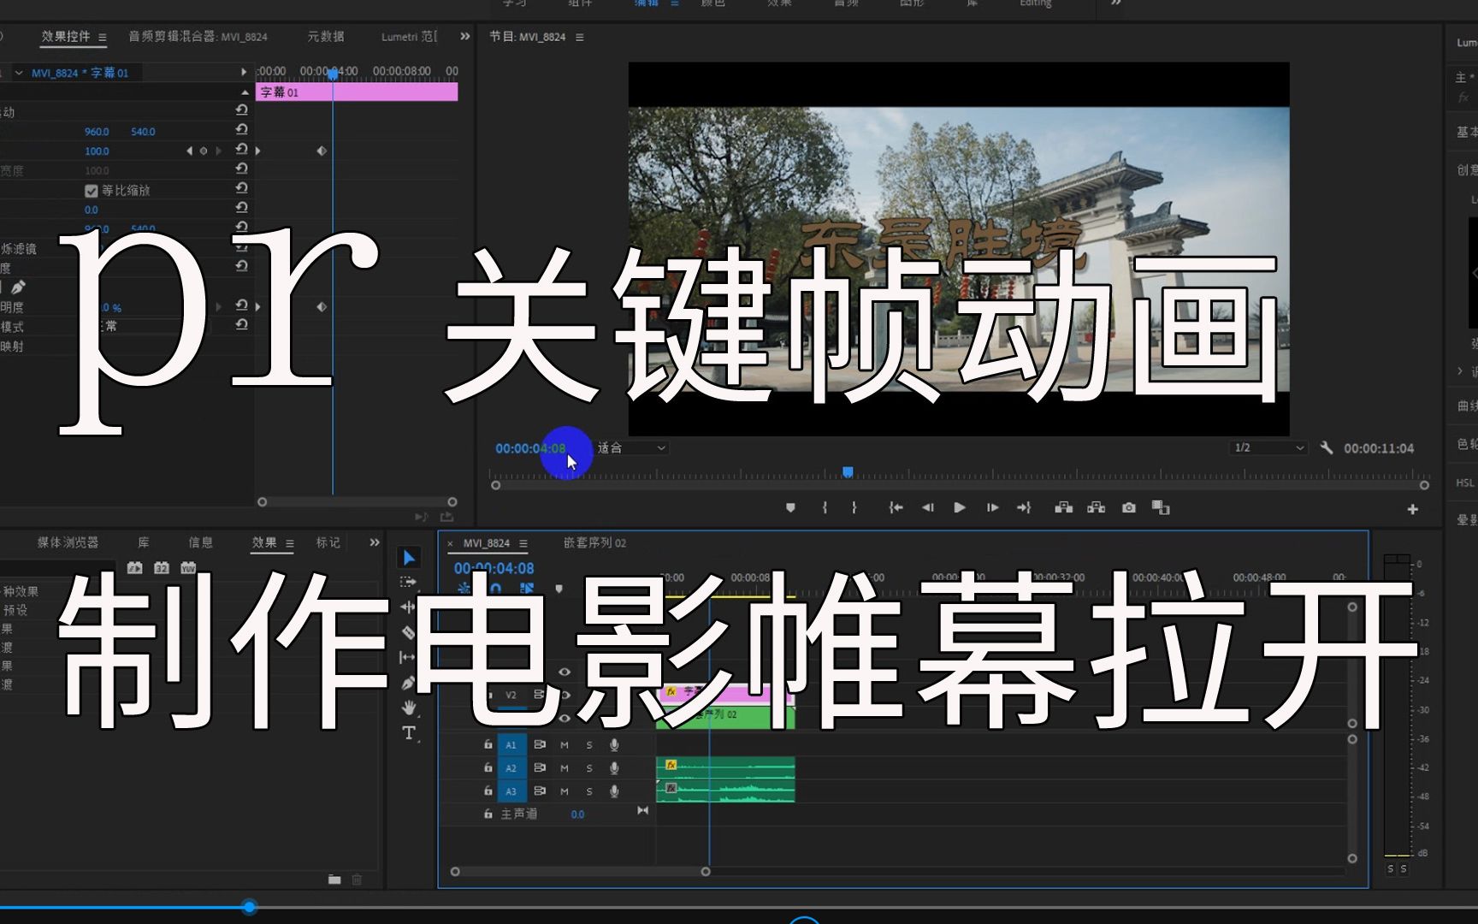Enable voice-over record on track A3
The image size is (1478, 924).
pos(612,791)
